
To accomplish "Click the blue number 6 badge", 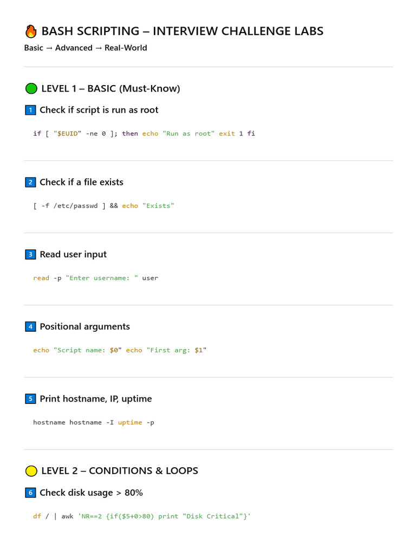I will point(30,493).
